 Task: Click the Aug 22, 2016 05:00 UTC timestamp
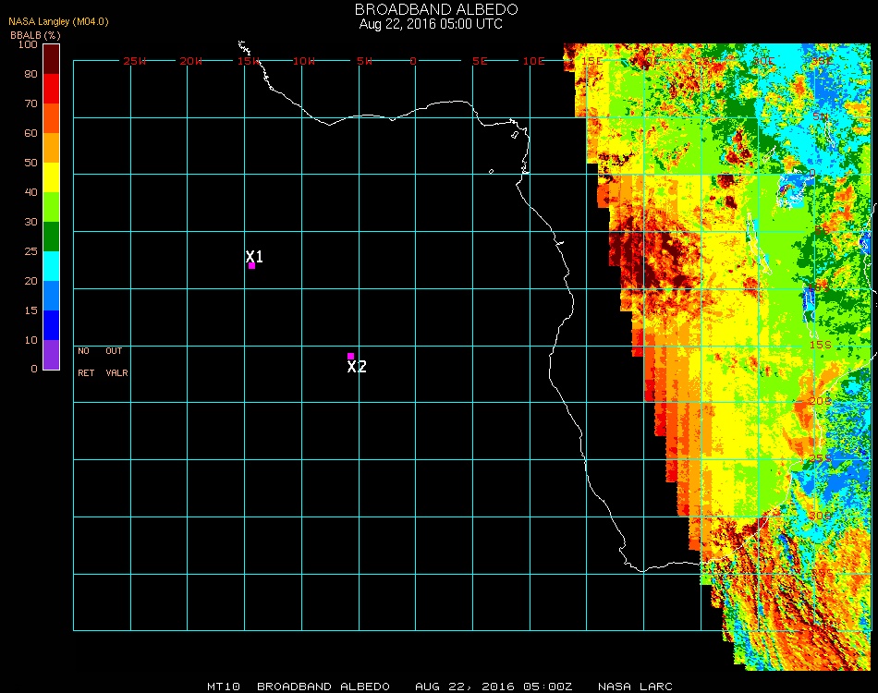click(x=431, y=24)
